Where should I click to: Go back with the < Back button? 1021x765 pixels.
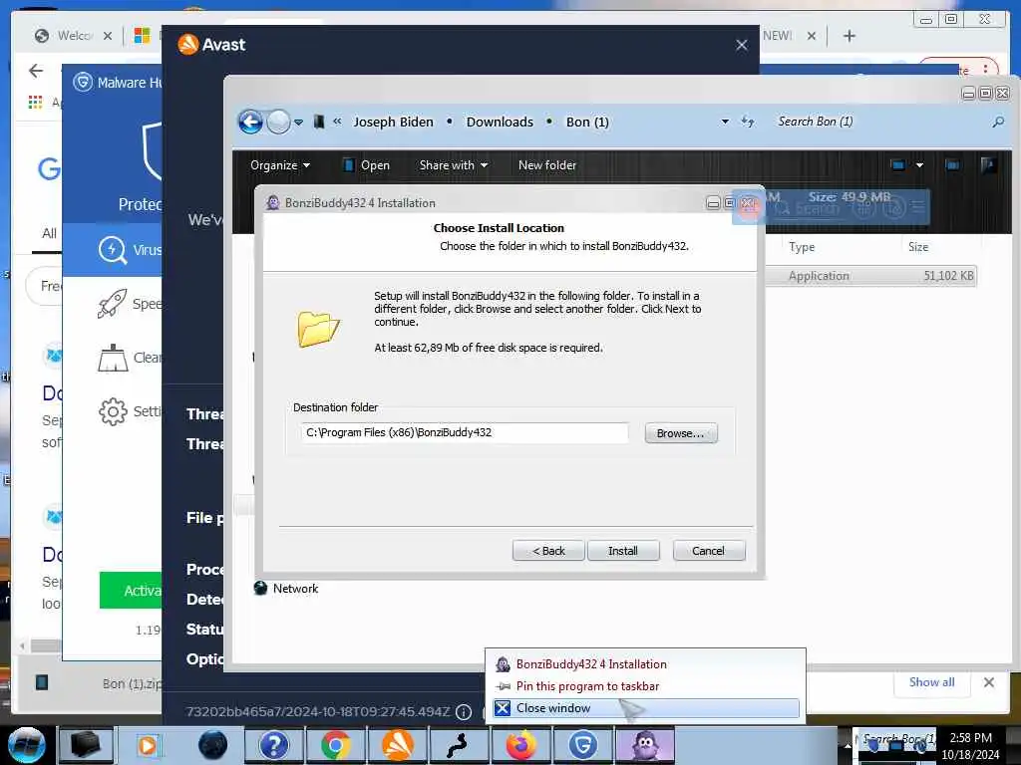click(x=548, y=550)
